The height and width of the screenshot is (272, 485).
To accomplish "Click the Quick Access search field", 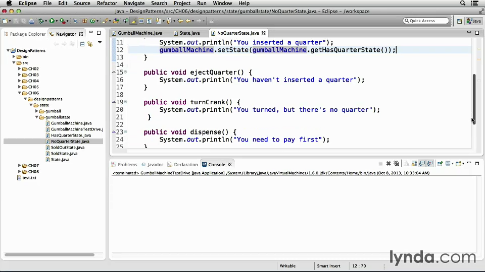I will [426, 21].
